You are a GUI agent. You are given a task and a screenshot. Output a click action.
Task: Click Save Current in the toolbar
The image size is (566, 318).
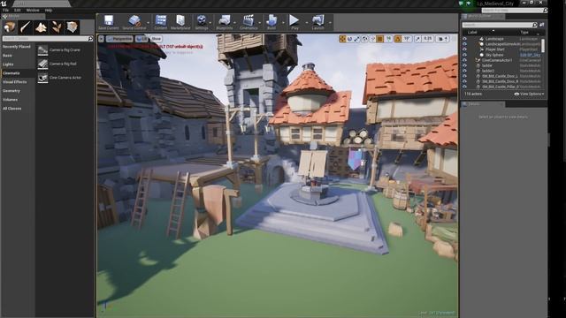pyautogui.click(x=108, y=22)
